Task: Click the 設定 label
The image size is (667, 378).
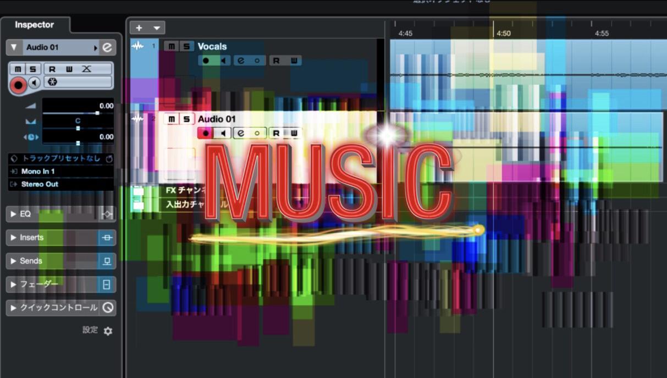Action: click(90, 330)
